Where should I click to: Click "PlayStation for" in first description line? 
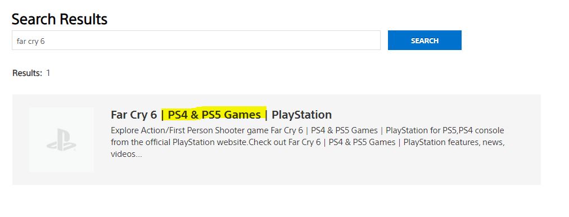coord(413,130)
